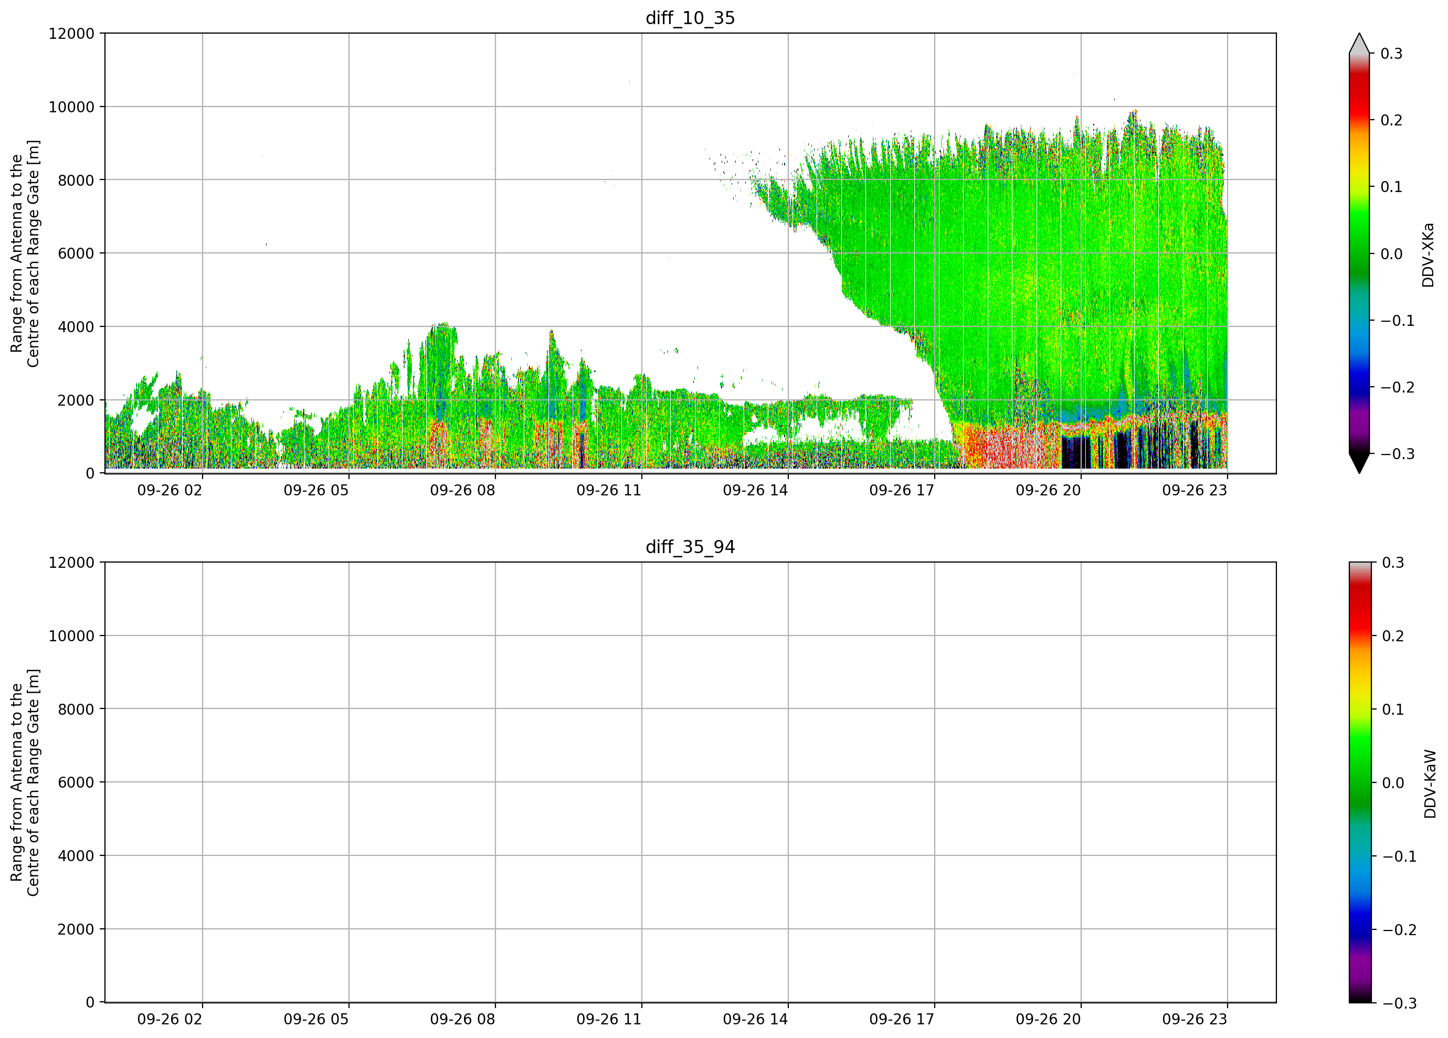The height and width of the screenshot is (1038, 1448).
Task: Click the 10000 range label on top plot
Action: (71, 107)
